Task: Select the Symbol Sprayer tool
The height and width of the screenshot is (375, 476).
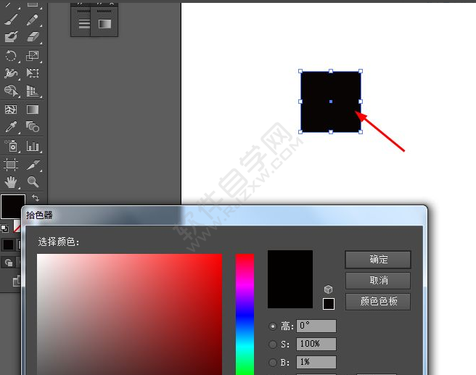Action: coord(11,146)
